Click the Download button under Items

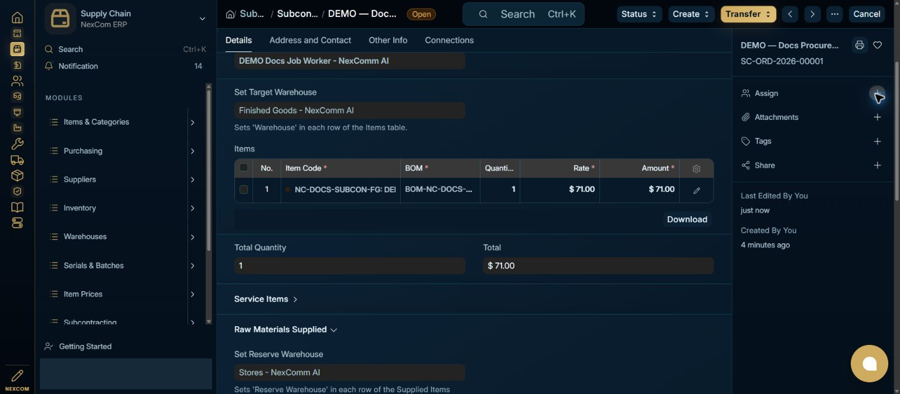(687, 219)
